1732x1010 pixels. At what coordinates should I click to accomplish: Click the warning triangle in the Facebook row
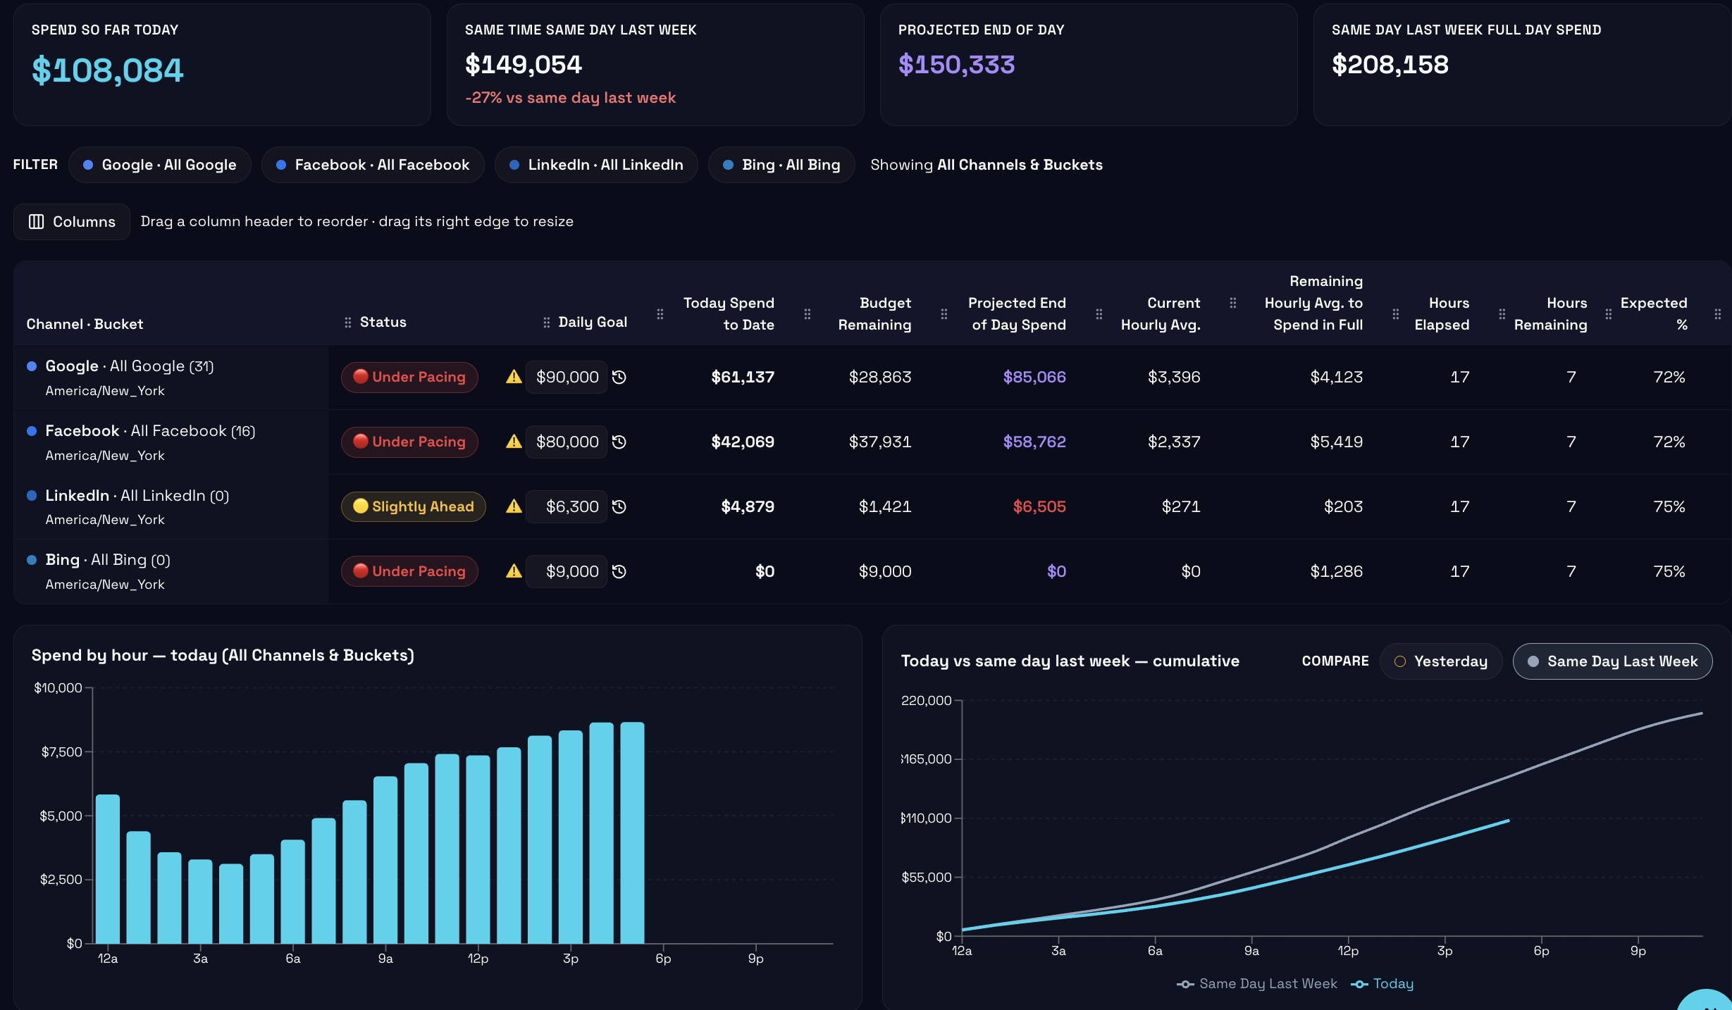pos(514,442)
